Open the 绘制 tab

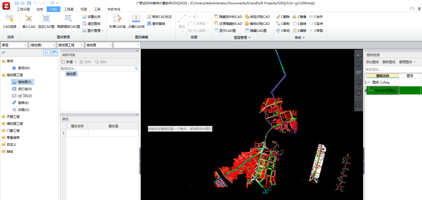tap(40, 9)
